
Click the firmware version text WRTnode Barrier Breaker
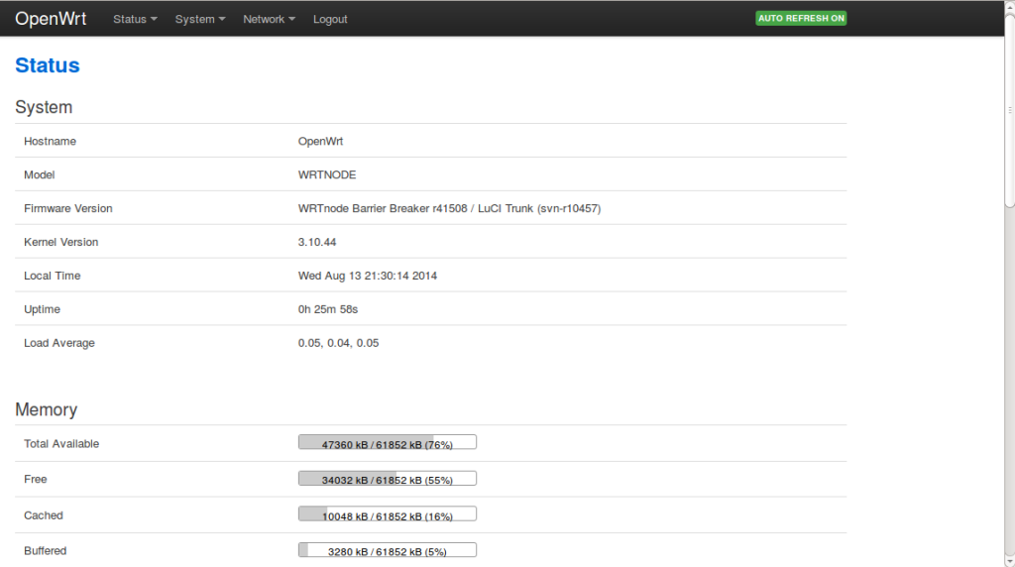[449, 208]
